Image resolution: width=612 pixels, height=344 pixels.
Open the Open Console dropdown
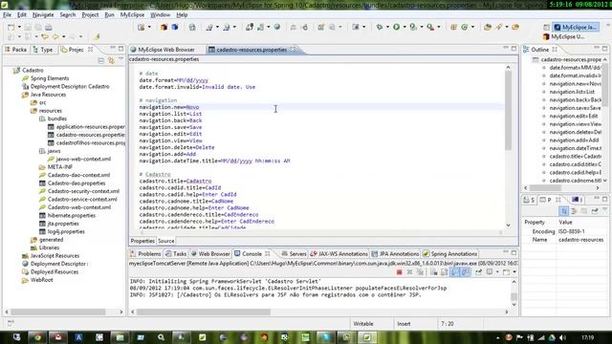[514, 271]
